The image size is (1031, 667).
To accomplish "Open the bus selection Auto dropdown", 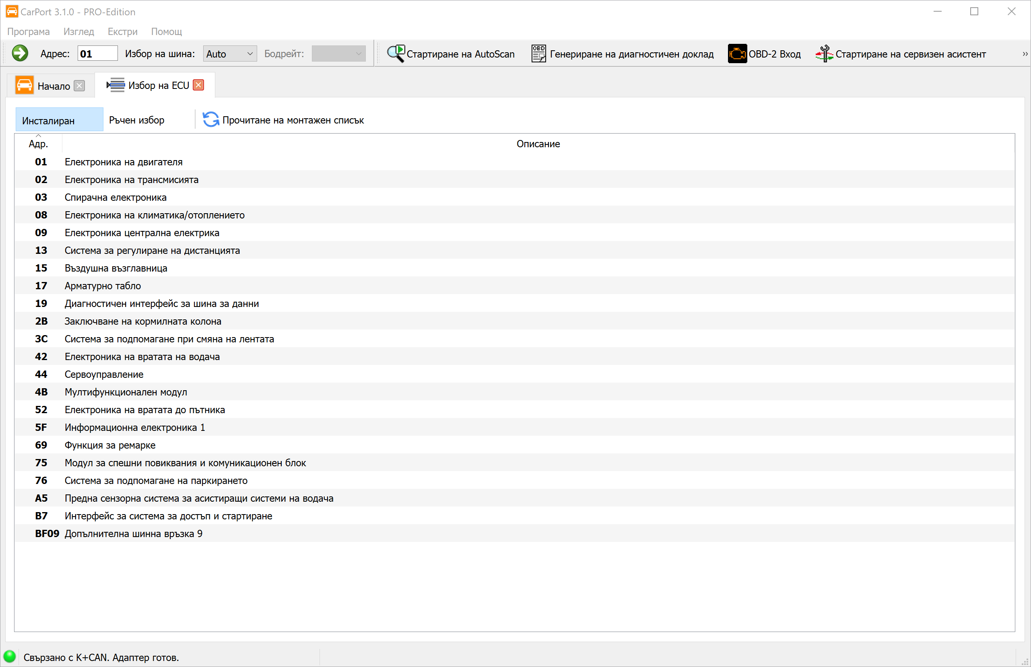I will tap(230, 54).
